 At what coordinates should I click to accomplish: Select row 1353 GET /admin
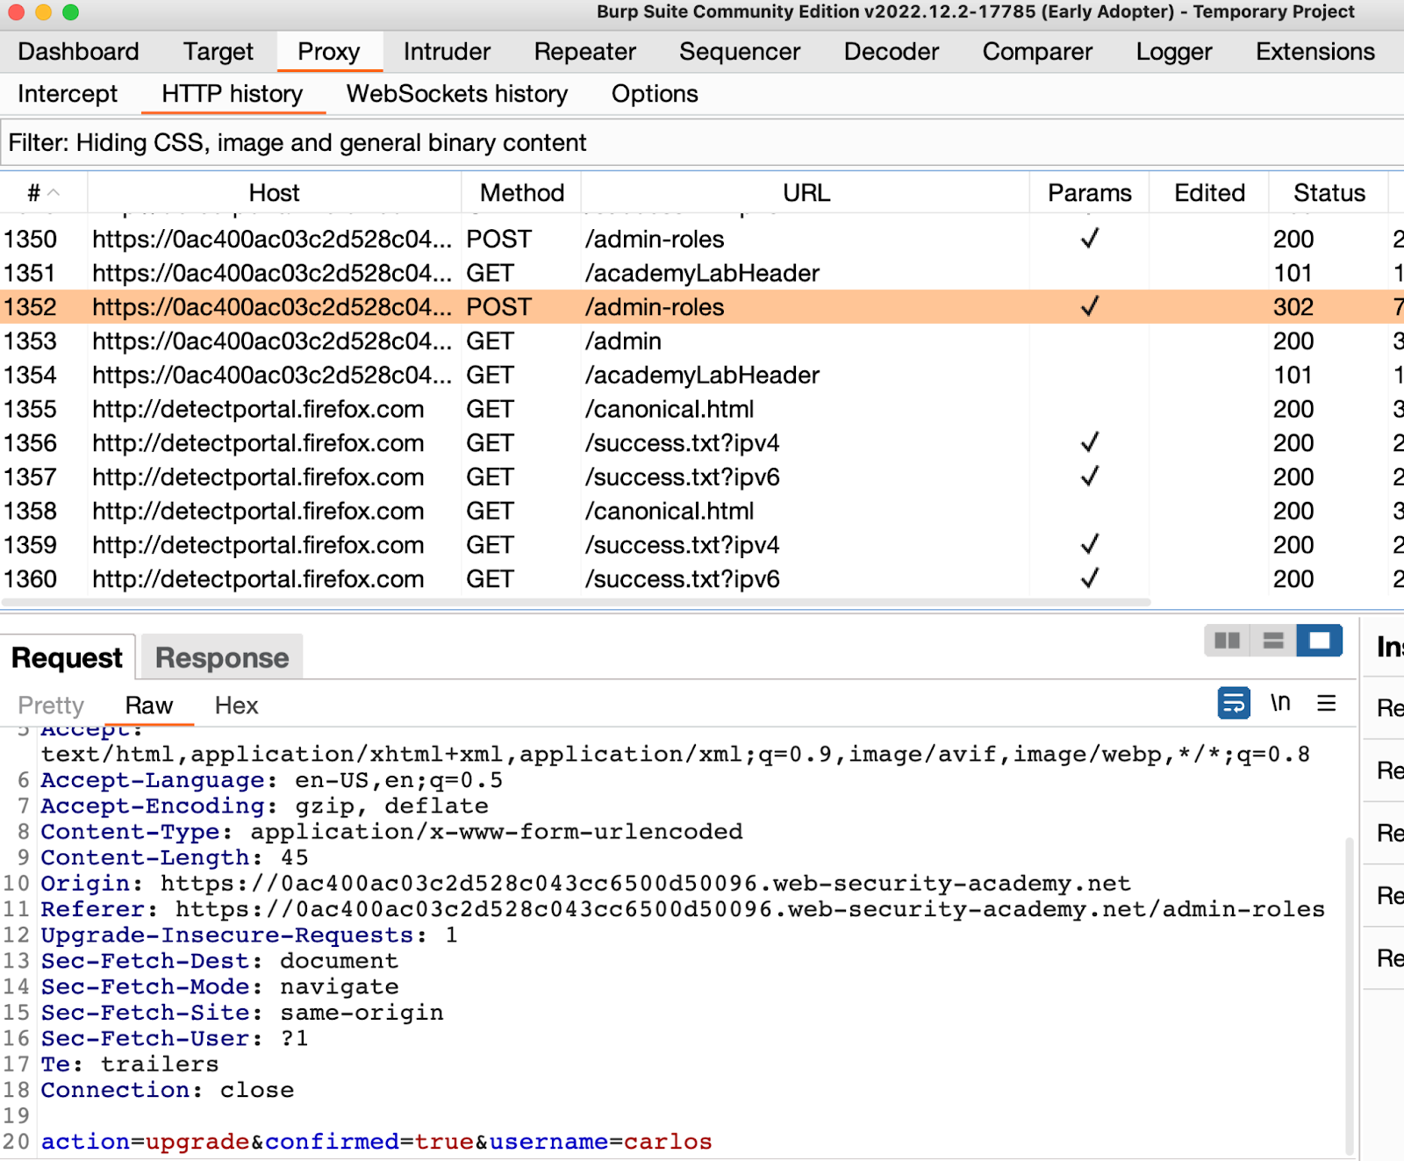[x=702, y=340]
